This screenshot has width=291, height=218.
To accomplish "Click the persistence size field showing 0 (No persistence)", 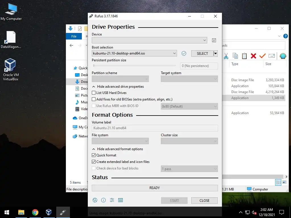I will [x=199, y=66].
